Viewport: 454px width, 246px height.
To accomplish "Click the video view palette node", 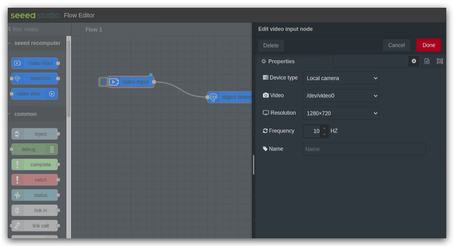I will click(35, 94).
